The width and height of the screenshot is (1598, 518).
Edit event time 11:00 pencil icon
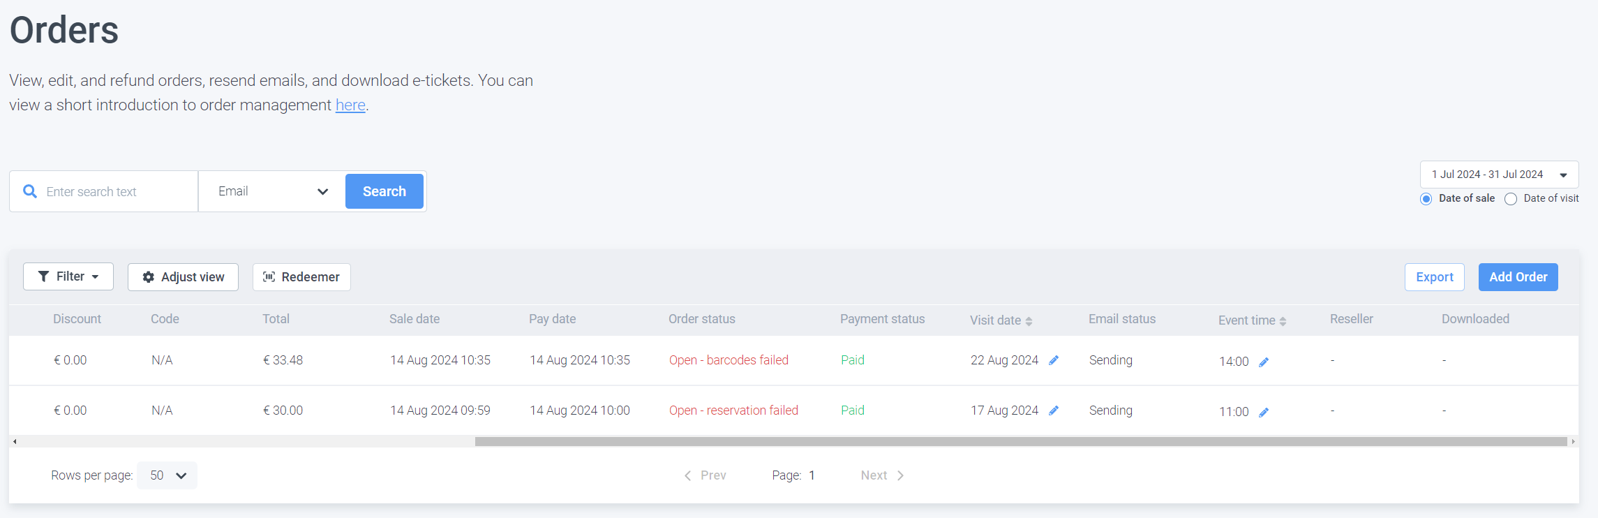click(x=1264, y=412)
